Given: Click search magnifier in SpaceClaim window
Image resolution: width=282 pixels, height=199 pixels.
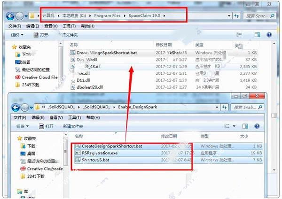Looking at the screenshot, I should (272, 16).
